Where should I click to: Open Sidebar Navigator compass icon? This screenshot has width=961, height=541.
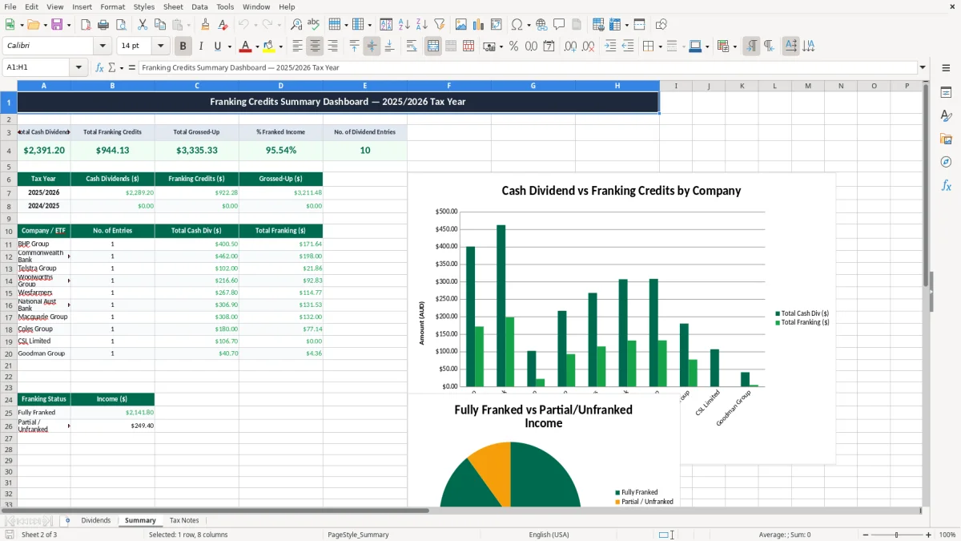coord(946,163)
